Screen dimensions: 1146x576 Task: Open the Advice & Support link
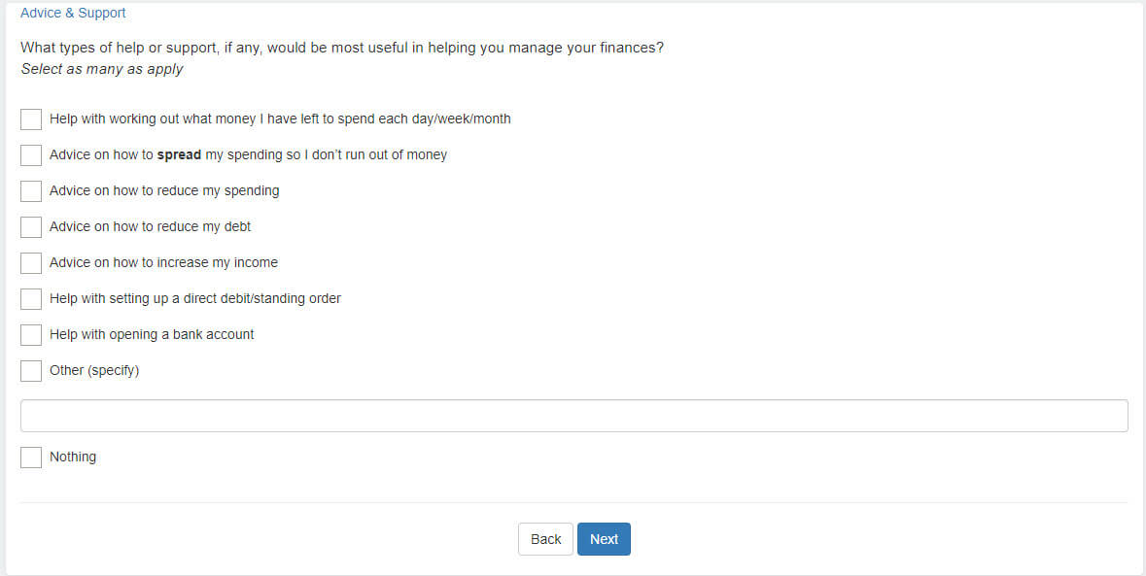73,14
